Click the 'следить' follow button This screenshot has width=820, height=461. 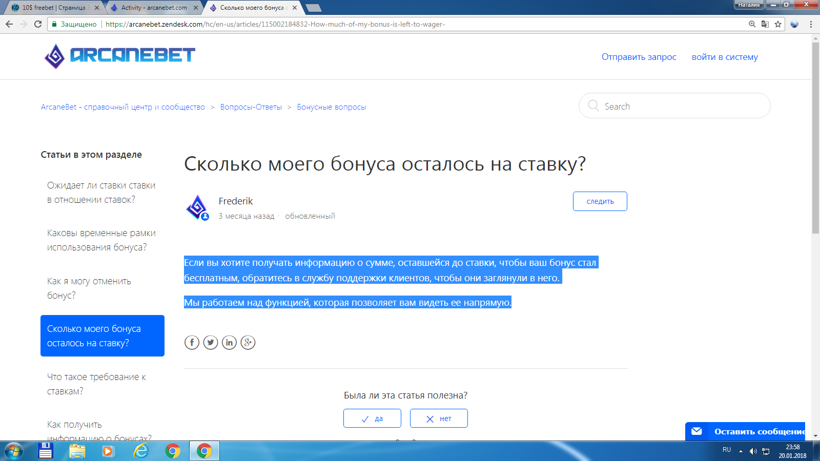pyautogui.click(x=600, y=201)
